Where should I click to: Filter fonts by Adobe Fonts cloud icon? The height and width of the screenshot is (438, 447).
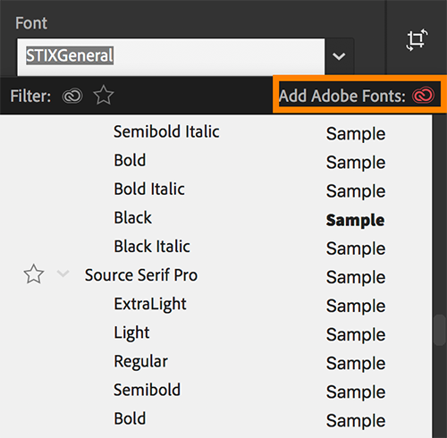(x=72, y=97)
